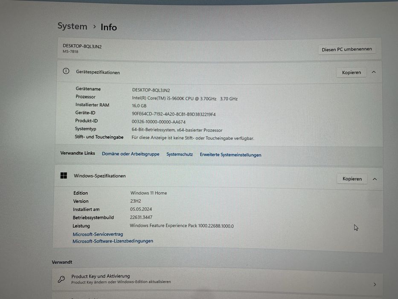This screenshot has width=398, height=299.
Task: Collapse the Windows-Spezifikationen section chevron
Action: [375, 179]
